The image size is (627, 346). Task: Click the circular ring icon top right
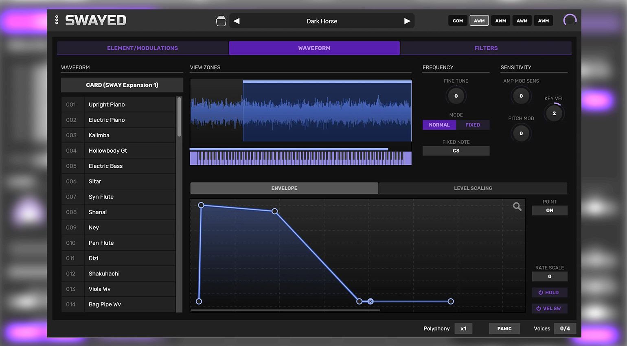click(570, 20)
